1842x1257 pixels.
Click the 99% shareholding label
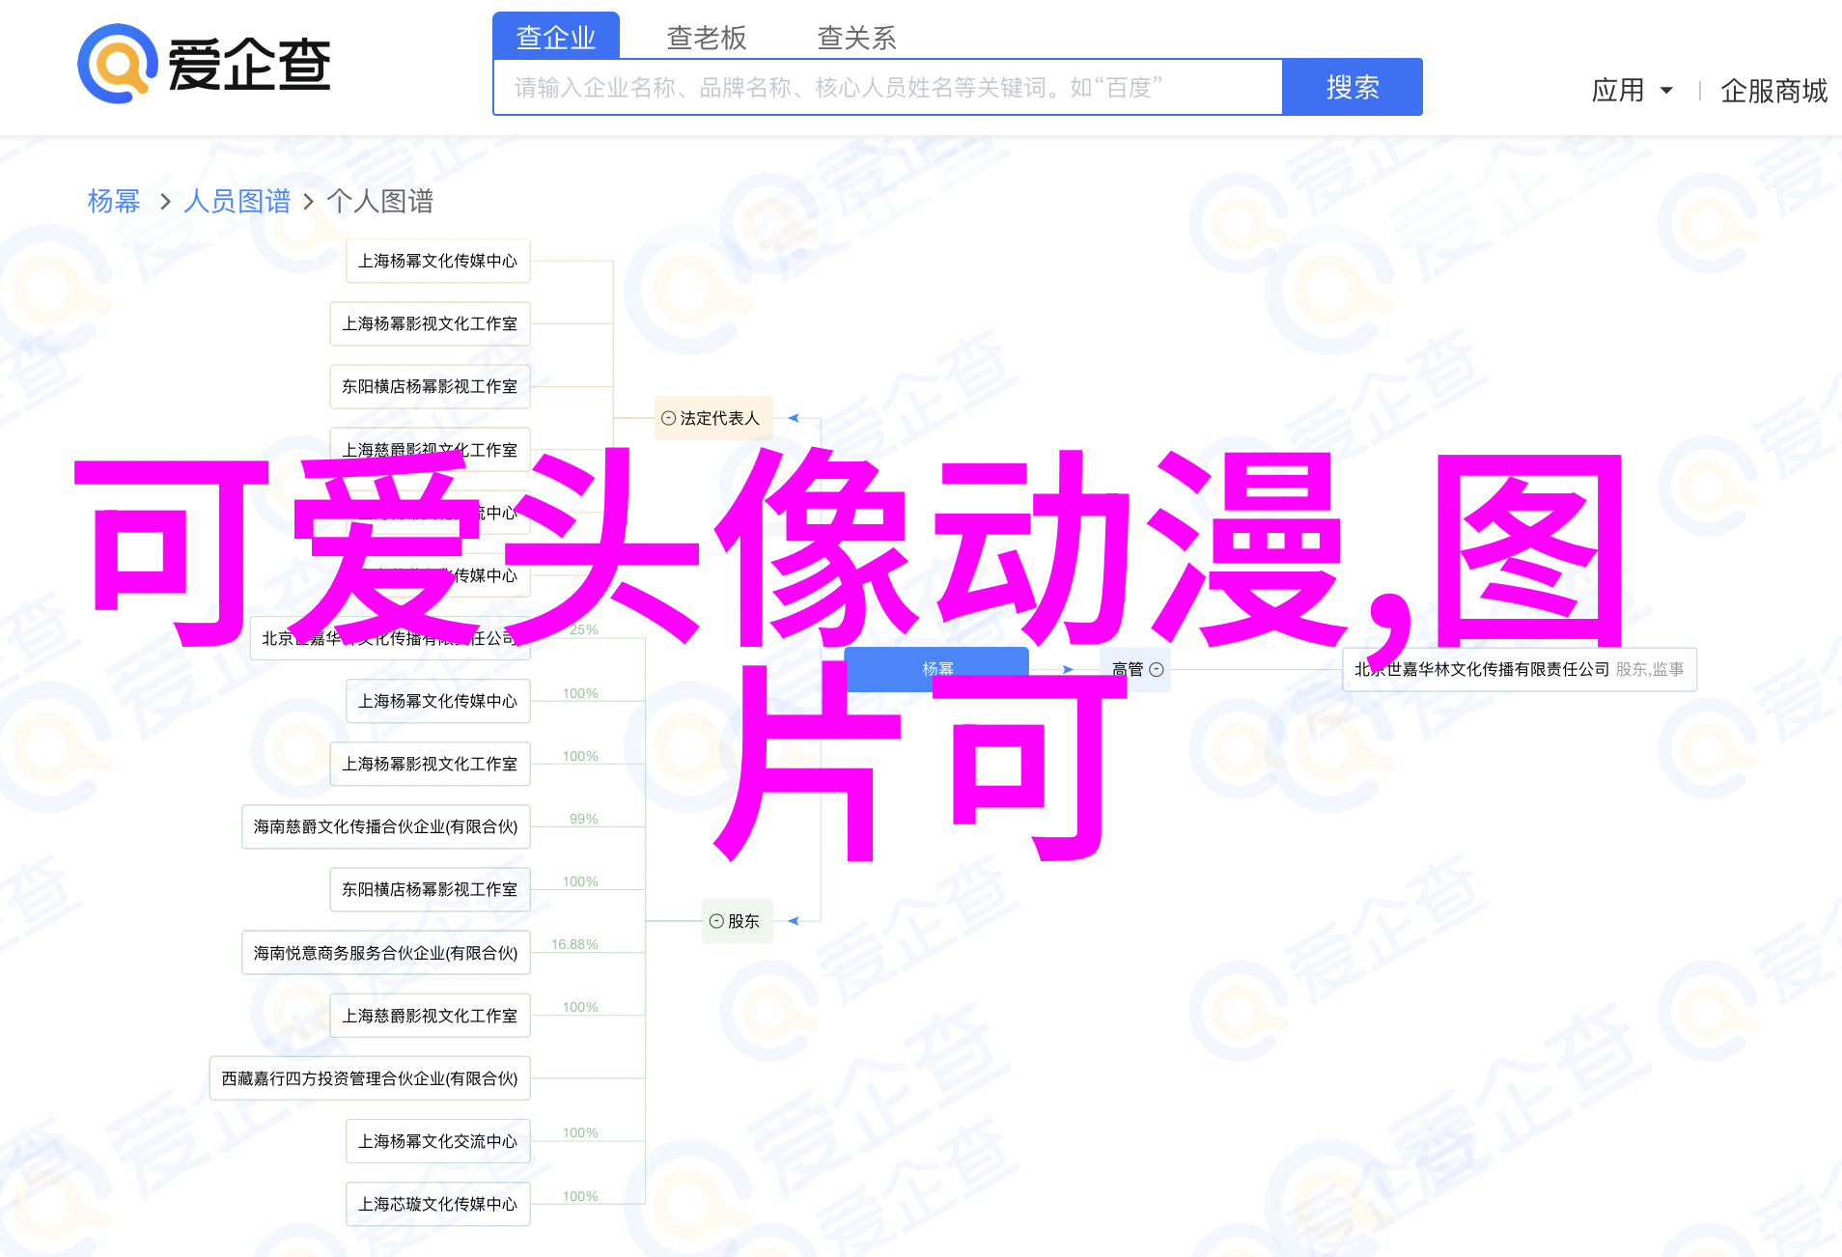click(x=584, y=819)
